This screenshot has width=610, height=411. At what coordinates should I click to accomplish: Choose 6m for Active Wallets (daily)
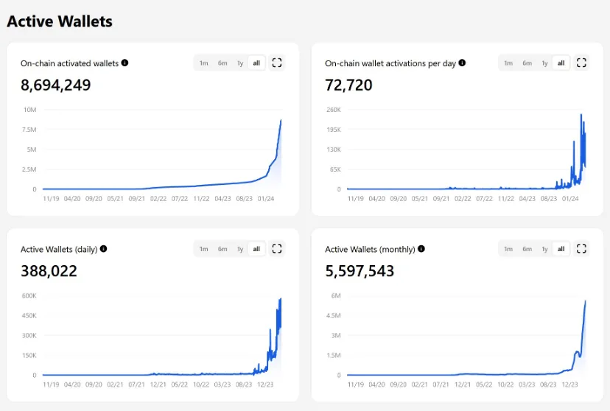click(x=222, y=249)
